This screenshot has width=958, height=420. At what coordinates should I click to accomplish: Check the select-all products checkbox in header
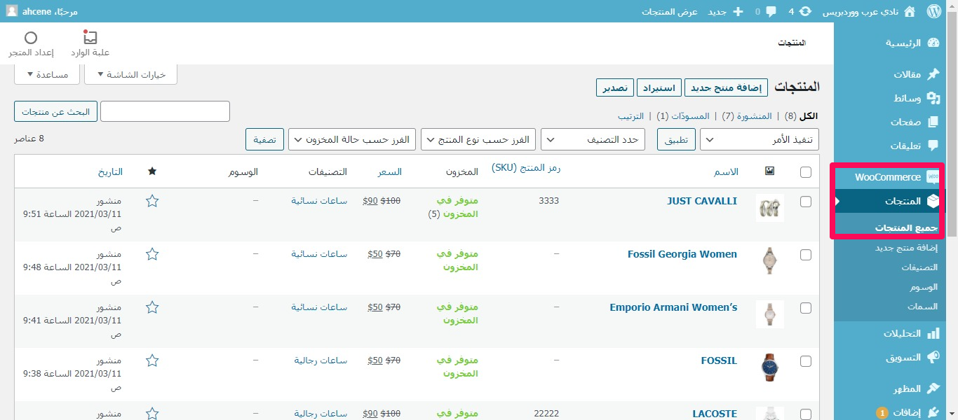pyautogui.click(x=805, y=172)
